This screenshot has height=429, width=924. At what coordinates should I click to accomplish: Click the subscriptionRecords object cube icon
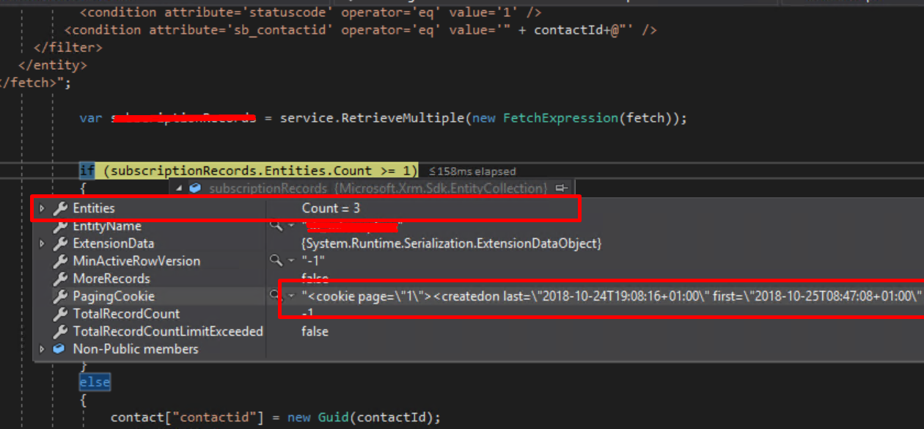pos(195,188)
